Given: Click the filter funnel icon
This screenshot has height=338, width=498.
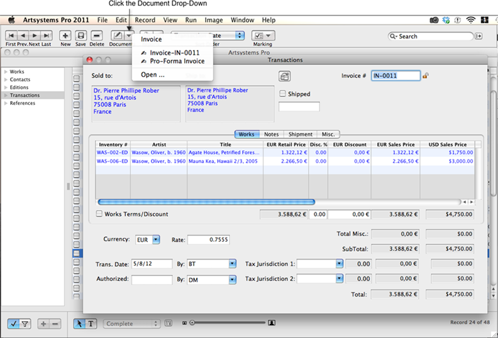Looking at the screenshot, I should pos(25,324).
